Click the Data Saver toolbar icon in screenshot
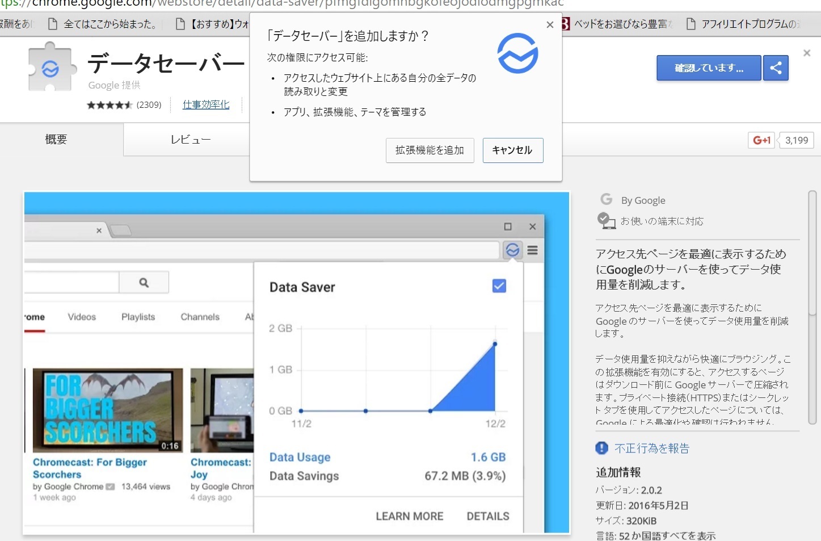The width and height of the screenshot is (821, 541). [512, 250]
